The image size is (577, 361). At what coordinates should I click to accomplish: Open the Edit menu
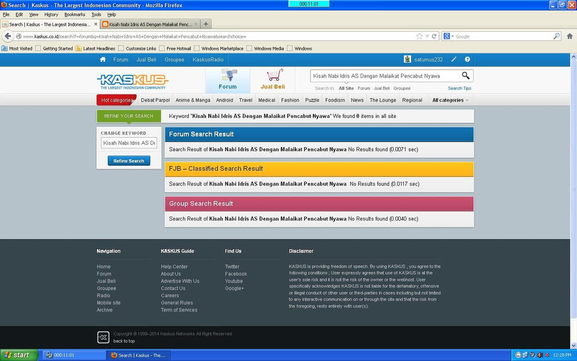pyautogui.click(x=19, y=14)
